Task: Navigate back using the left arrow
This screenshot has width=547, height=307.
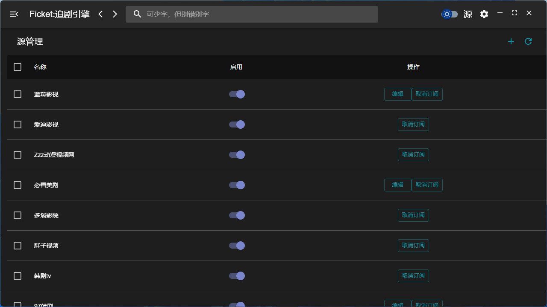Action: (x=100, y=14)
